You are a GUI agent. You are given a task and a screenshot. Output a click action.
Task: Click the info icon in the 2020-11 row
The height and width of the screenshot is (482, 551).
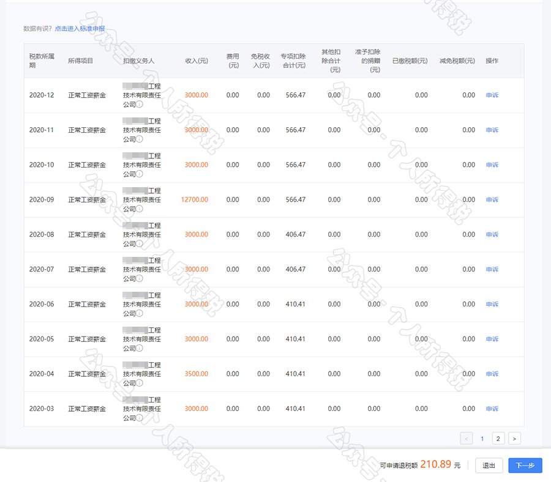[140, 139]
